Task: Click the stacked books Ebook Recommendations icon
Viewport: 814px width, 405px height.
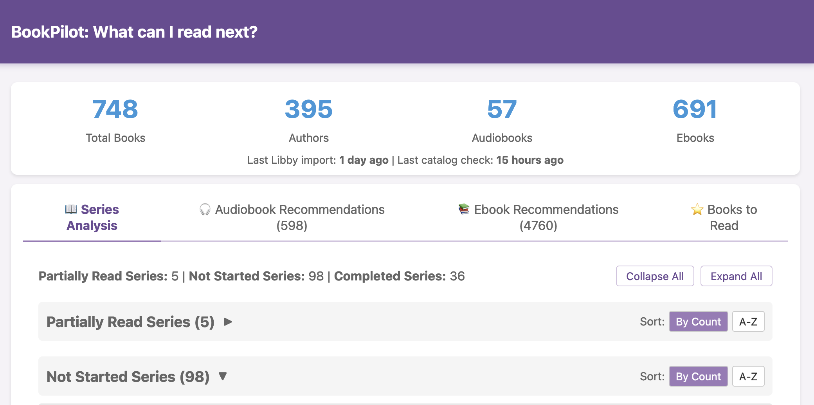Action: (464, 209)
